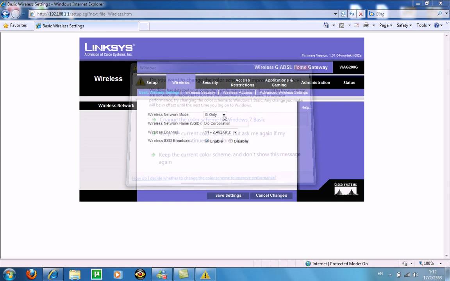Open the router Status tab
The height and width of the screenshot is (281, 450).
pos(349,83)
